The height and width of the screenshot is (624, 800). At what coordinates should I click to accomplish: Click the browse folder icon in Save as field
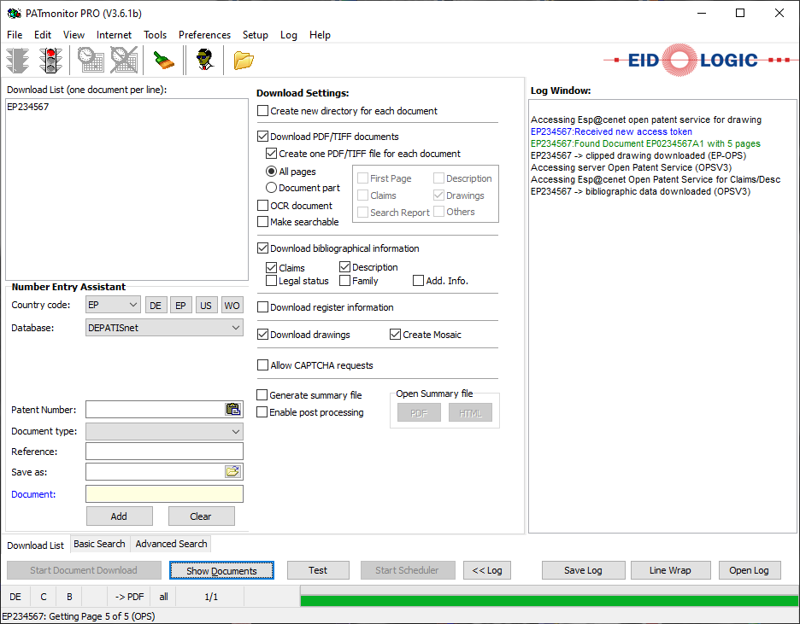[x=232, y=472]
